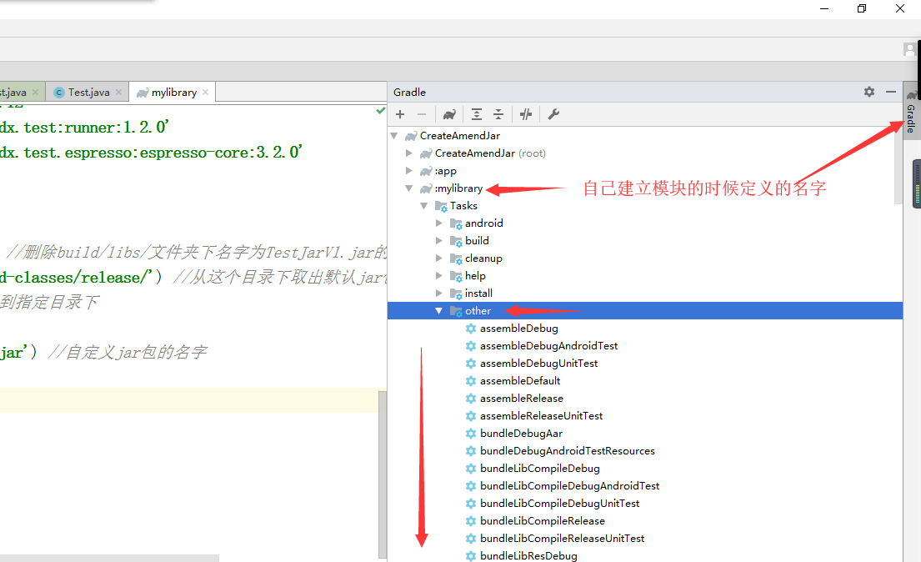Click the test:runner:1.2.0 dependency line
921x562 pixels.
[84, 128]
